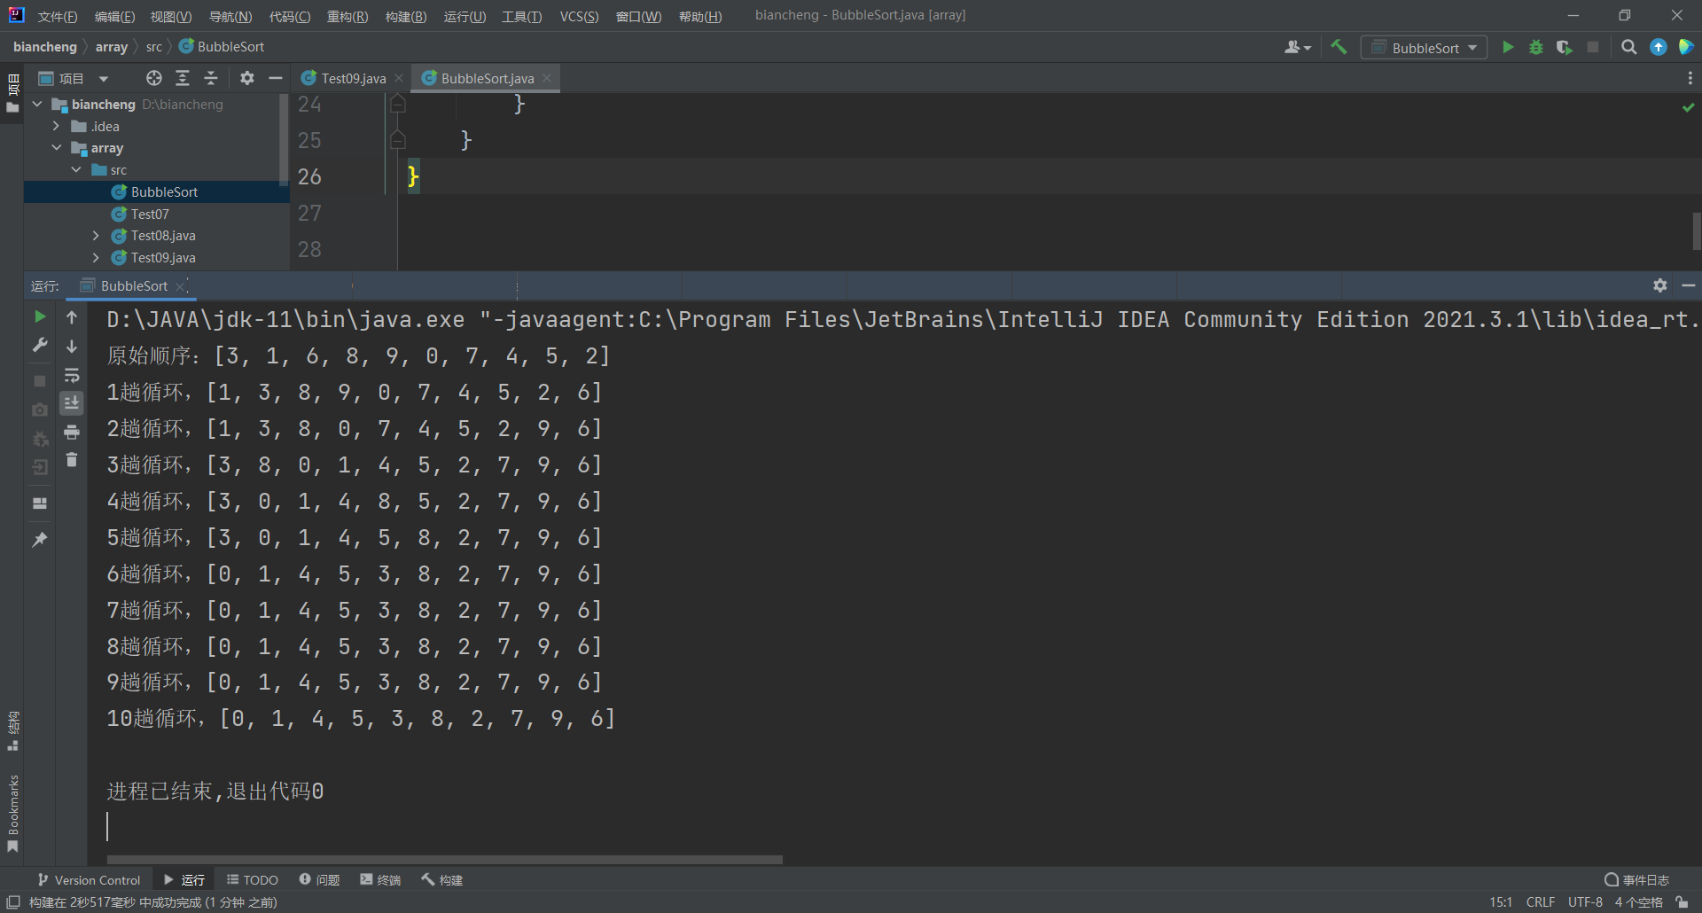Toggle read-only lock icon in status bar
This screenshot has height=913, width=1702.
tap(1682, 901)
